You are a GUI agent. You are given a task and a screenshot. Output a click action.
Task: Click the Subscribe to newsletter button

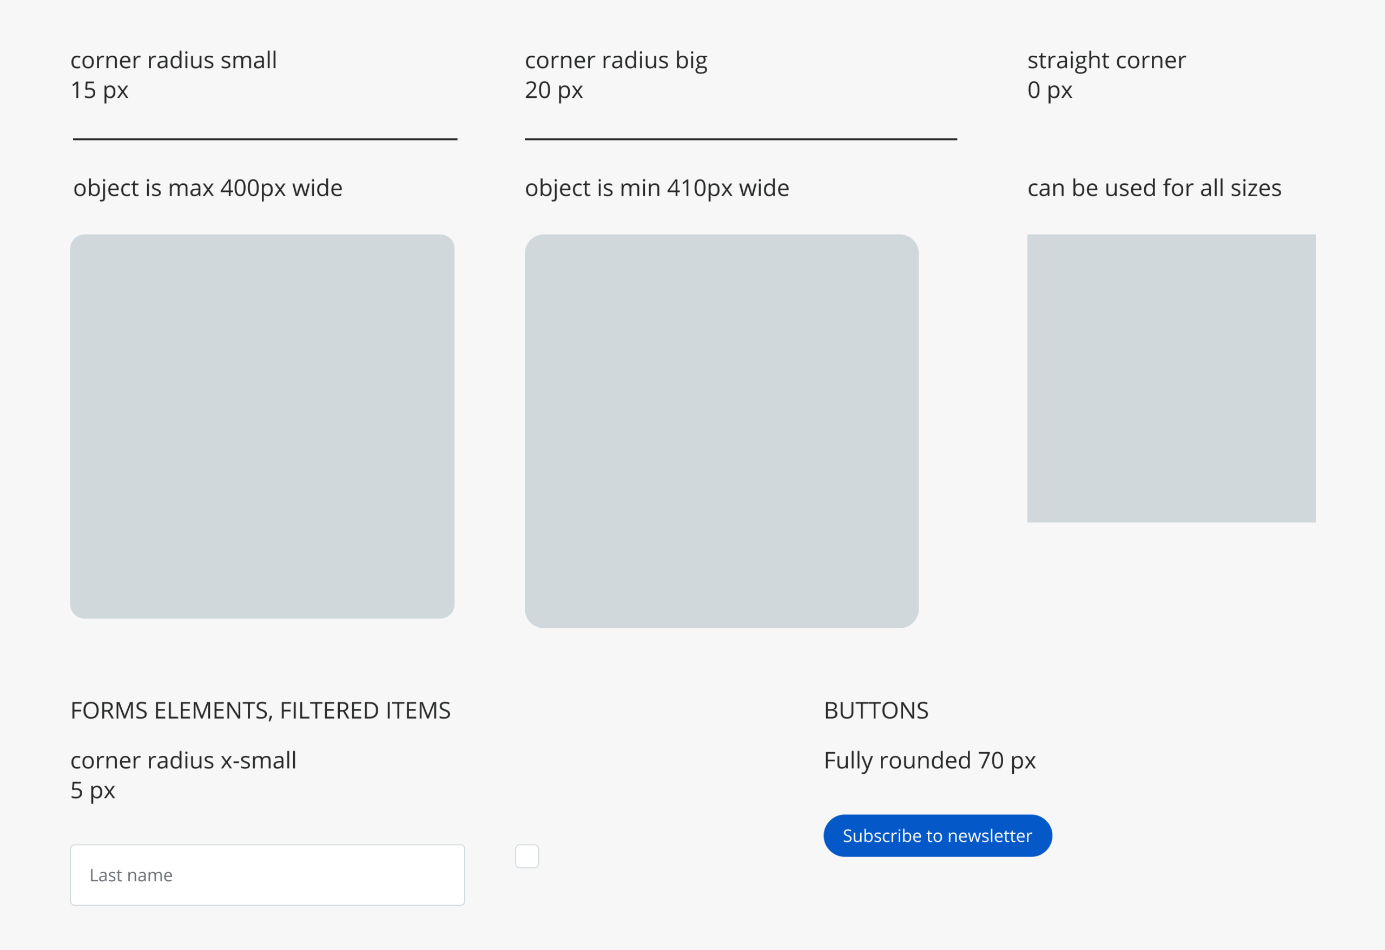(x=938, y=835)
